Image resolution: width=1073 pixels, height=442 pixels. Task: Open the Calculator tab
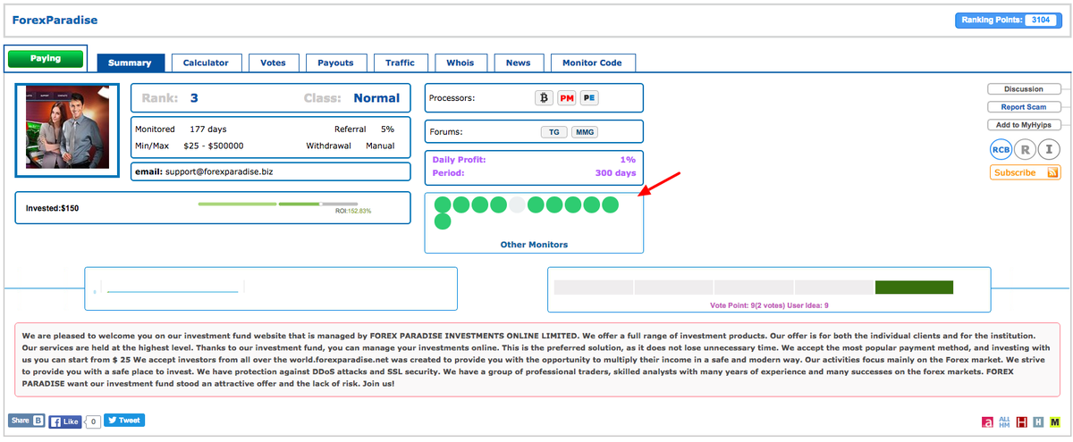pyautogui.click(x=206, y=63)
